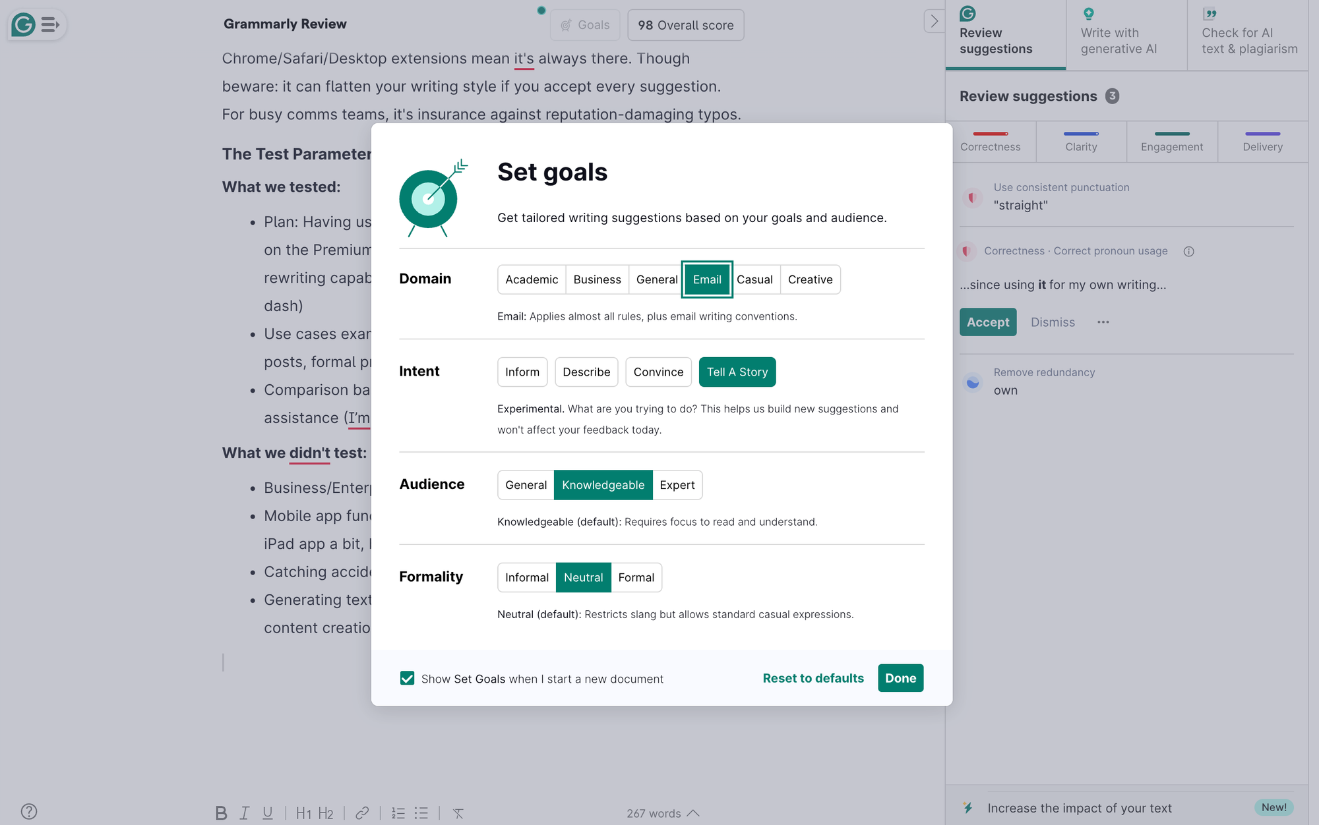Expand the 267 words count menu

pyautogui.click(x=663, y=813)
